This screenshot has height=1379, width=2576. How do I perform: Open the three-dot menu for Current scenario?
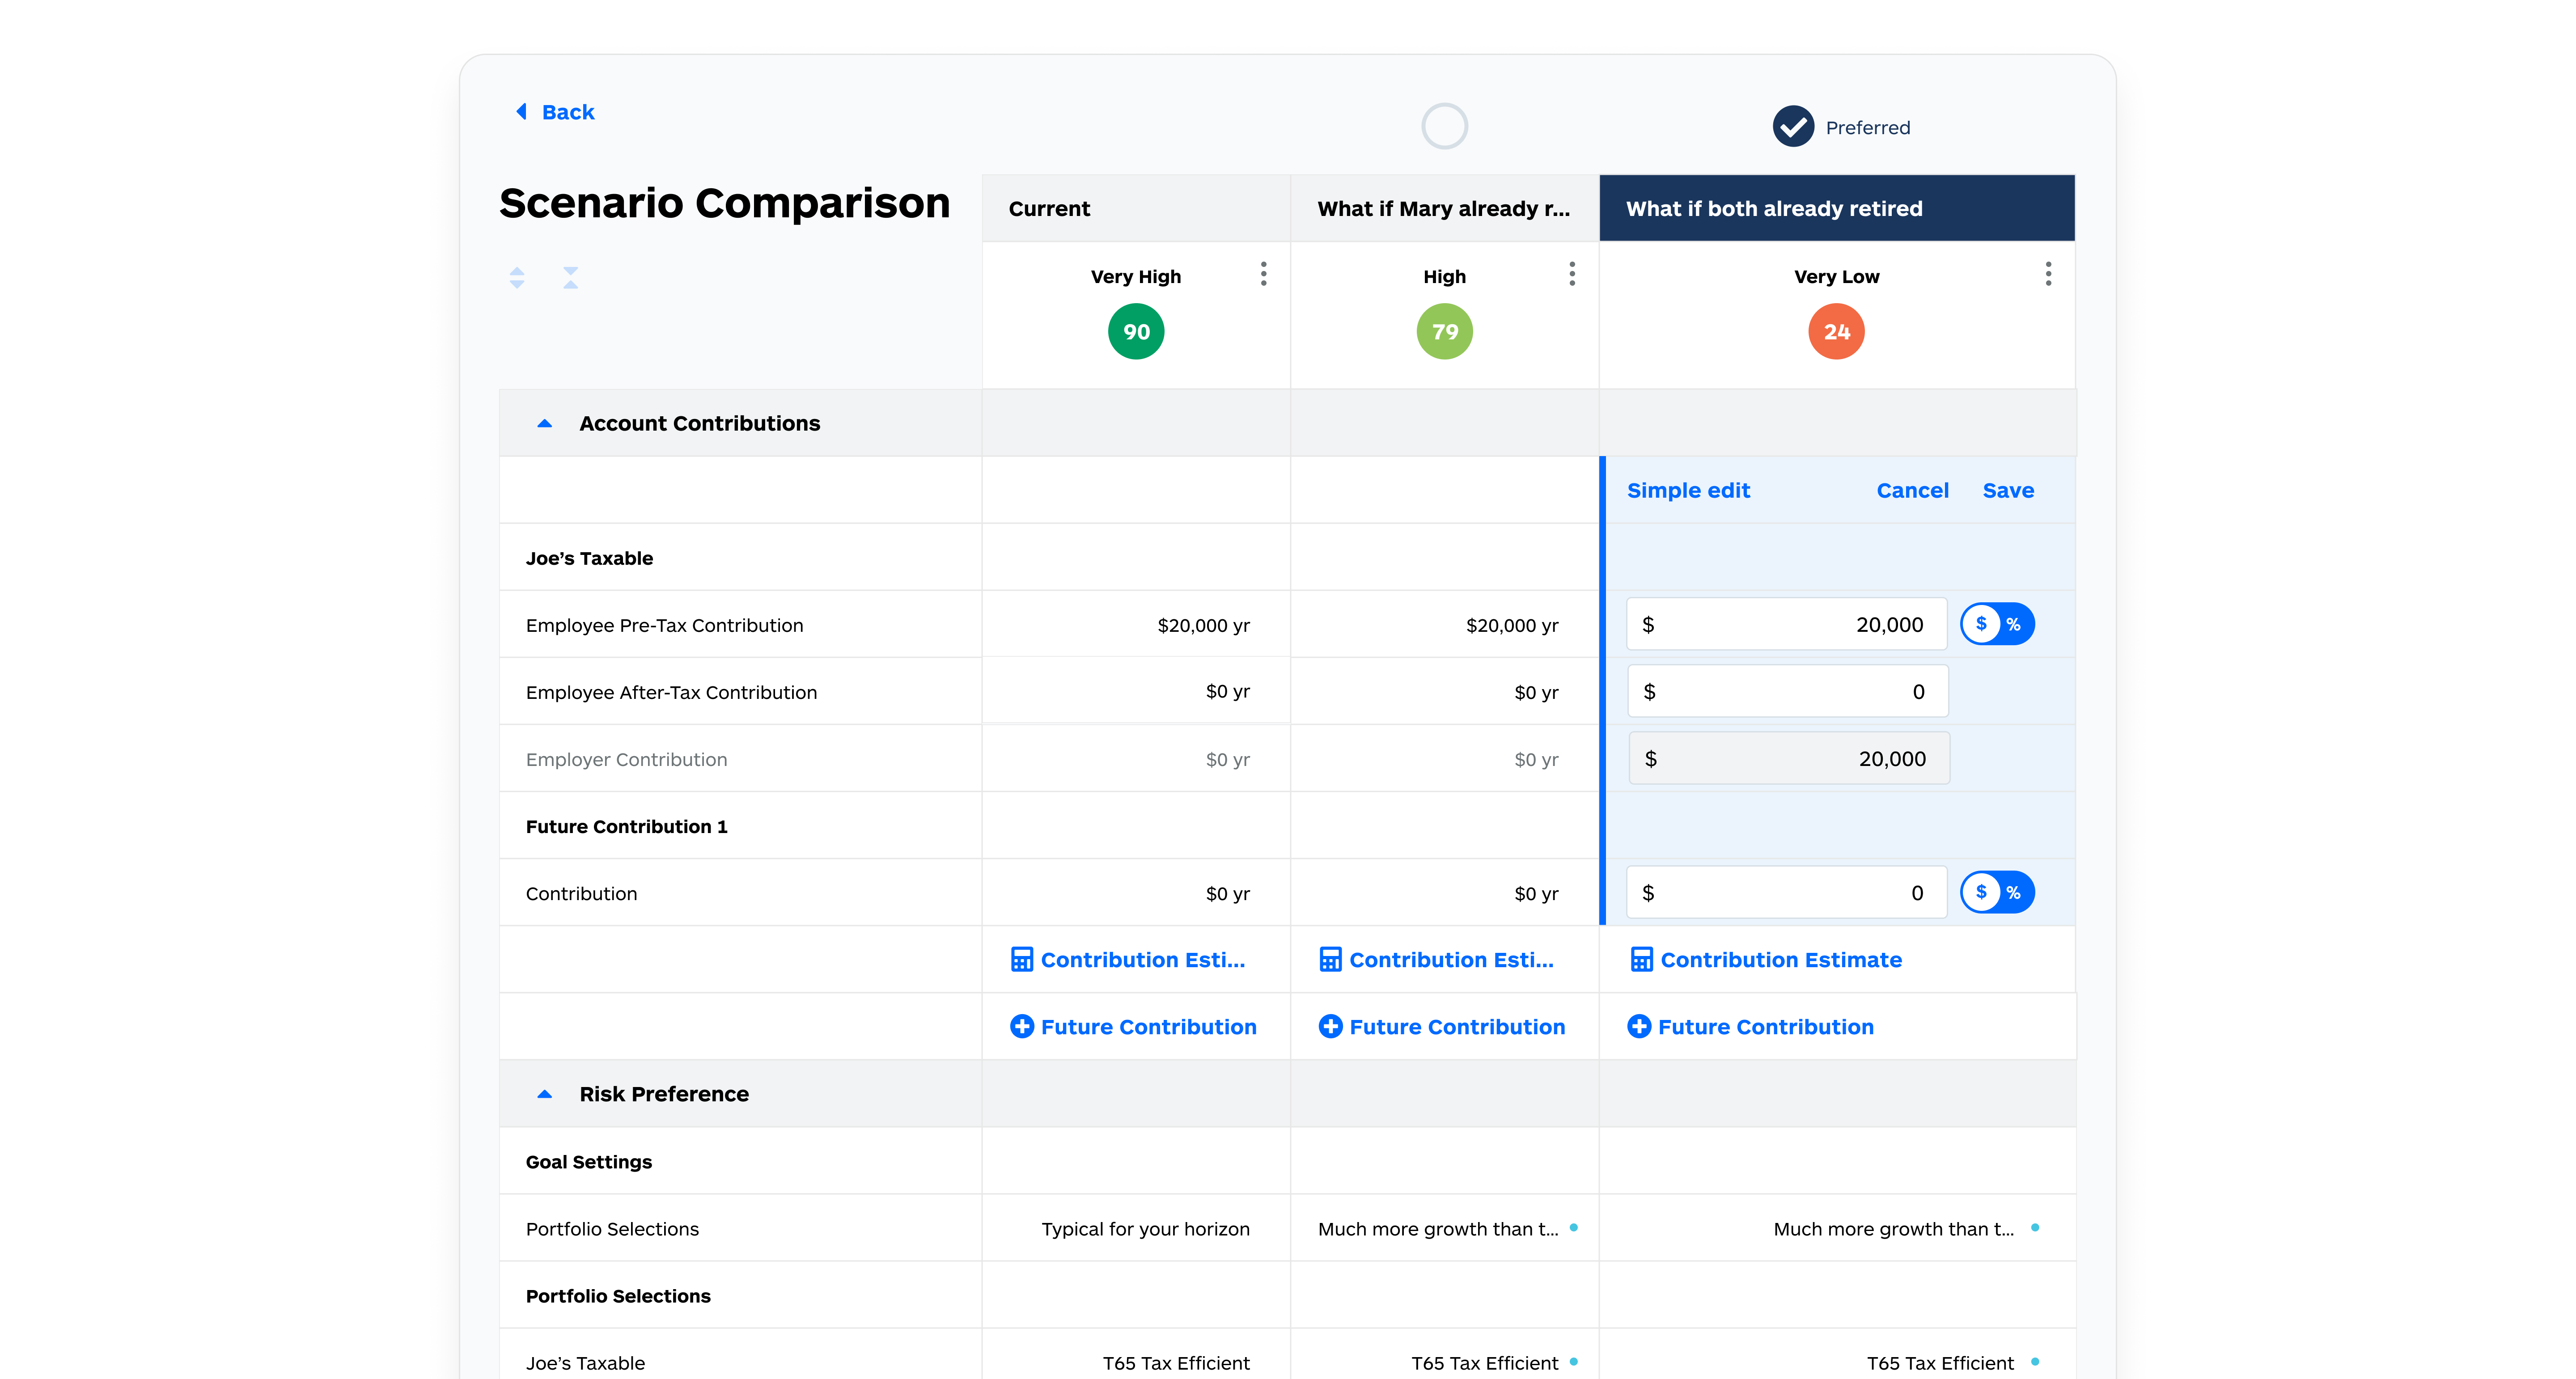pos(1264,274)
